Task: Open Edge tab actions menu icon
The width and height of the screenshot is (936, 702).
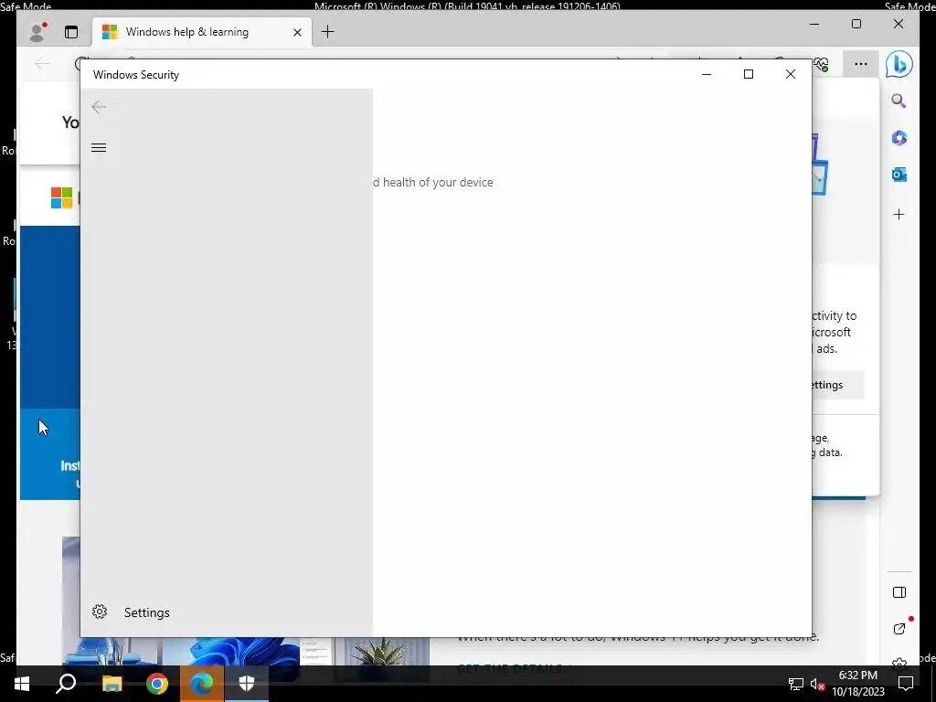Action: [71, 32]
